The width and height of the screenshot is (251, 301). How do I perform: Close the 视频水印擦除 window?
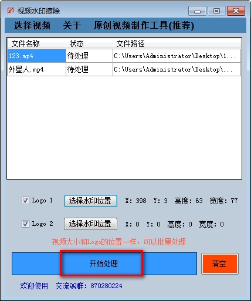(x=236, y=11)
